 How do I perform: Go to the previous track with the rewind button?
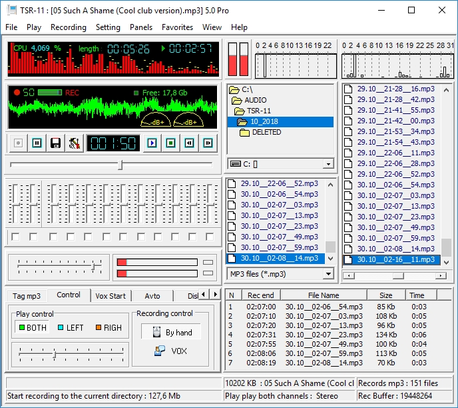(189, 143)
